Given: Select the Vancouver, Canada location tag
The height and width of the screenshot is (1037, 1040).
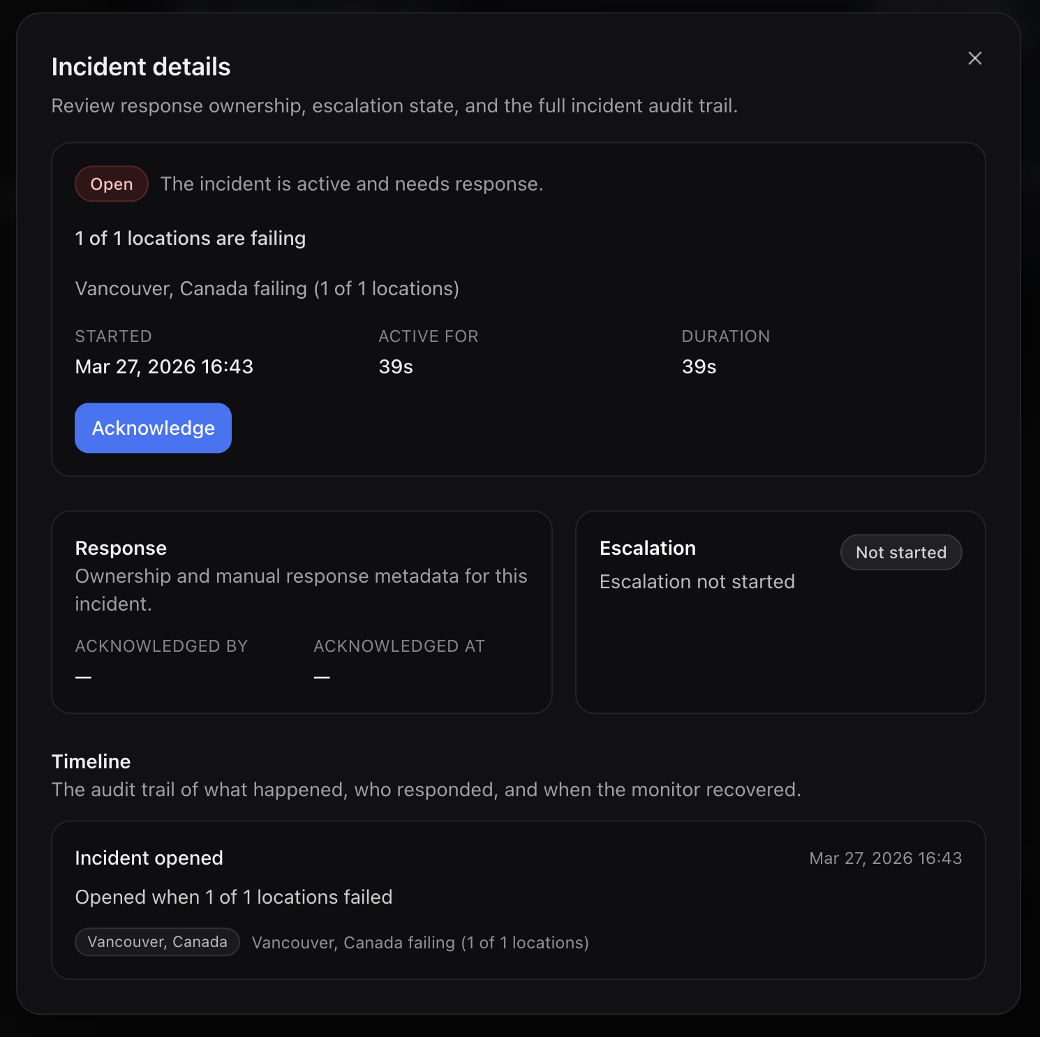Looking at the screenshot, I should click(157, 941).
